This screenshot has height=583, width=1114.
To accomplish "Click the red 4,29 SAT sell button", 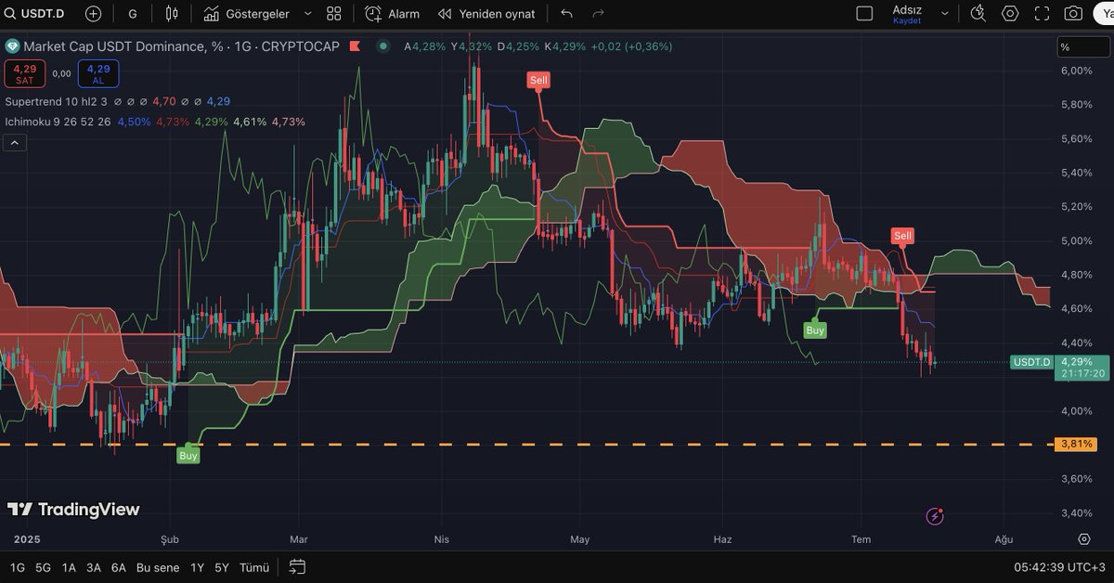I will [24, 73].
